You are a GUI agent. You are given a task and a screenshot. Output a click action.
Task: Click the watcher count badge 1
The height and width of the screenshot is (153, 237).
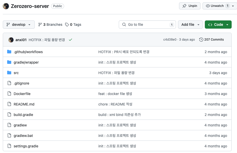(228, 6)
